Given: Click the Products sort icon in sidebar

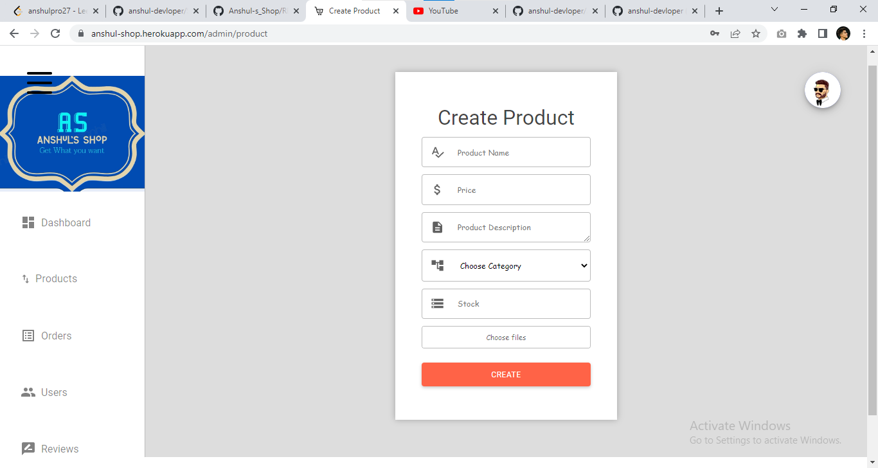Looking at the screenshot, I should 26,278.
